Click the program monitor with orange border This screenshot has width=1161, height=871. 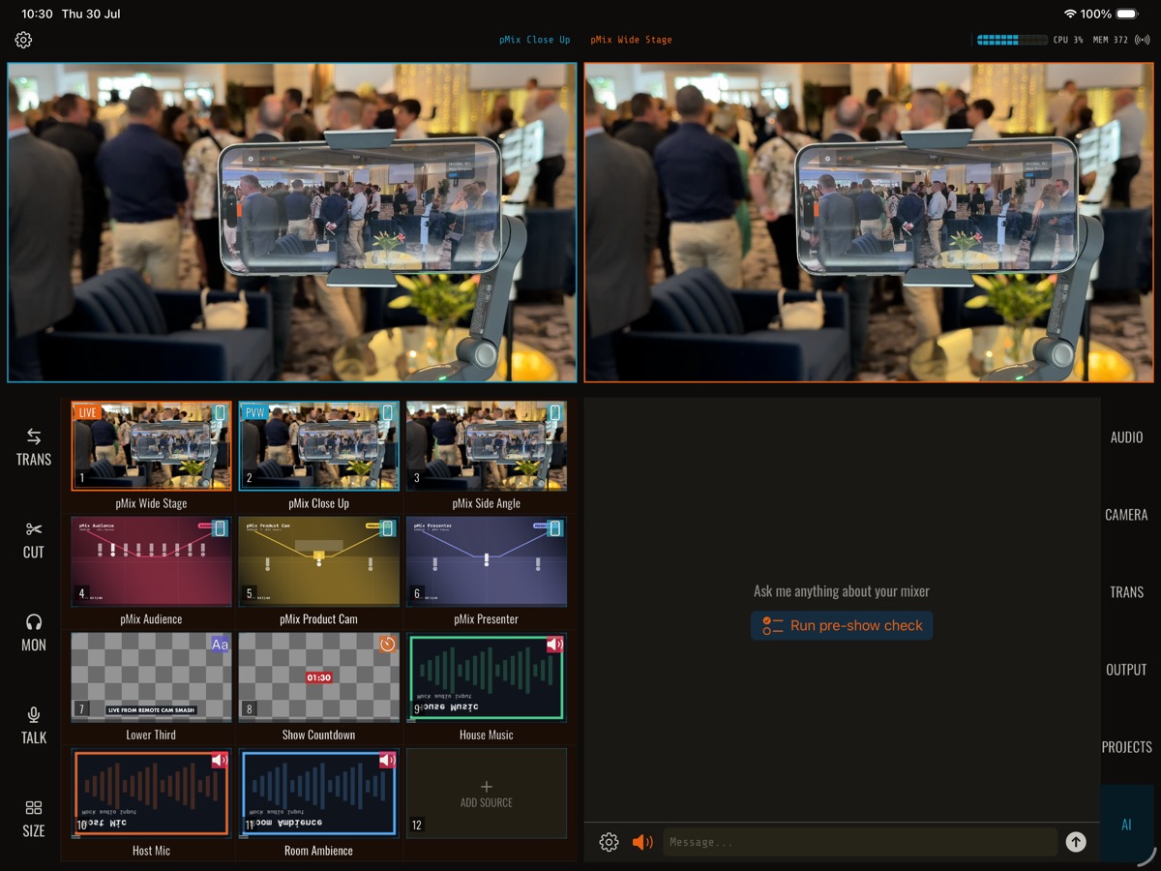coord(869,223)
